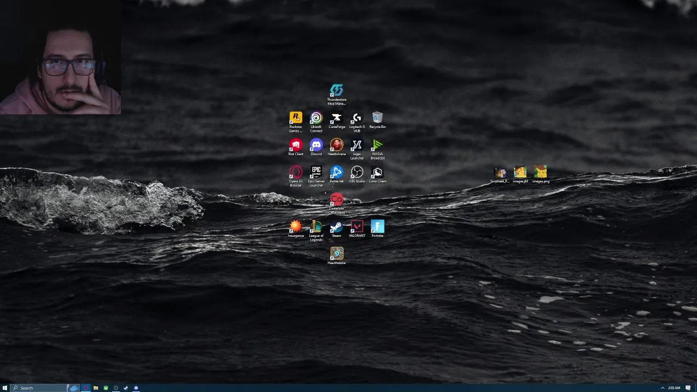Select the Hearthstone desktop icon
Viewport: 697px width, 392px height.
click(x=337, y=256)
